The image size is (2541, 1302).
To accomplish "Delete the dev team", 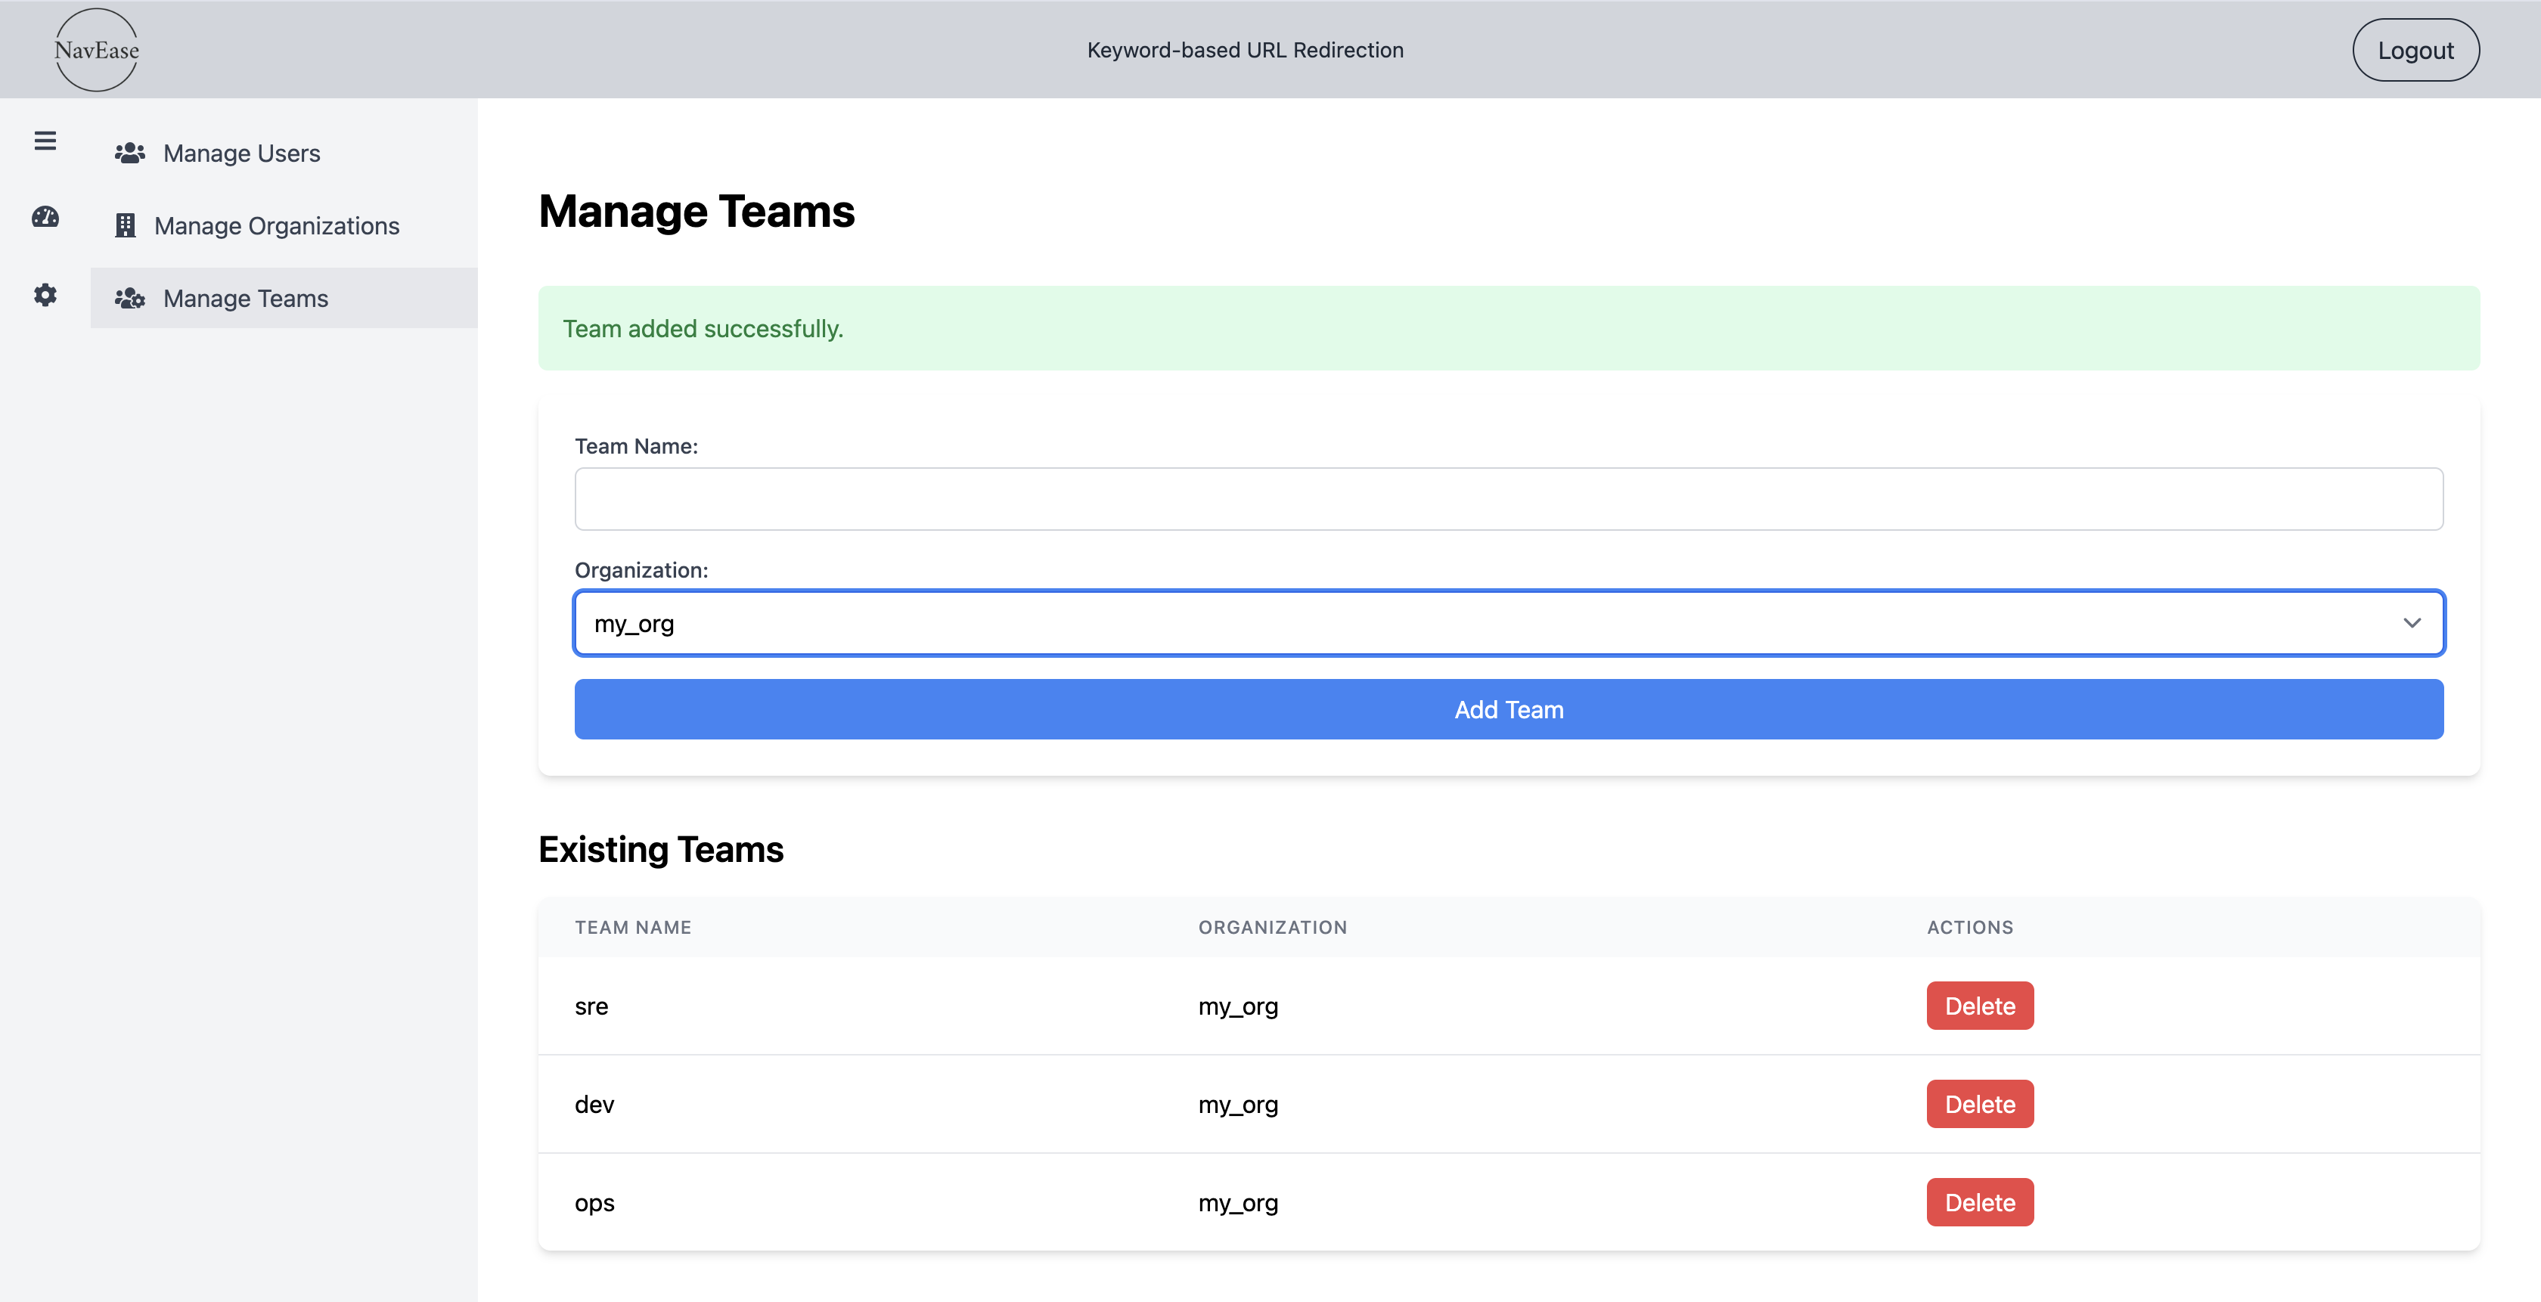I will click(x=1979, y=1104).
